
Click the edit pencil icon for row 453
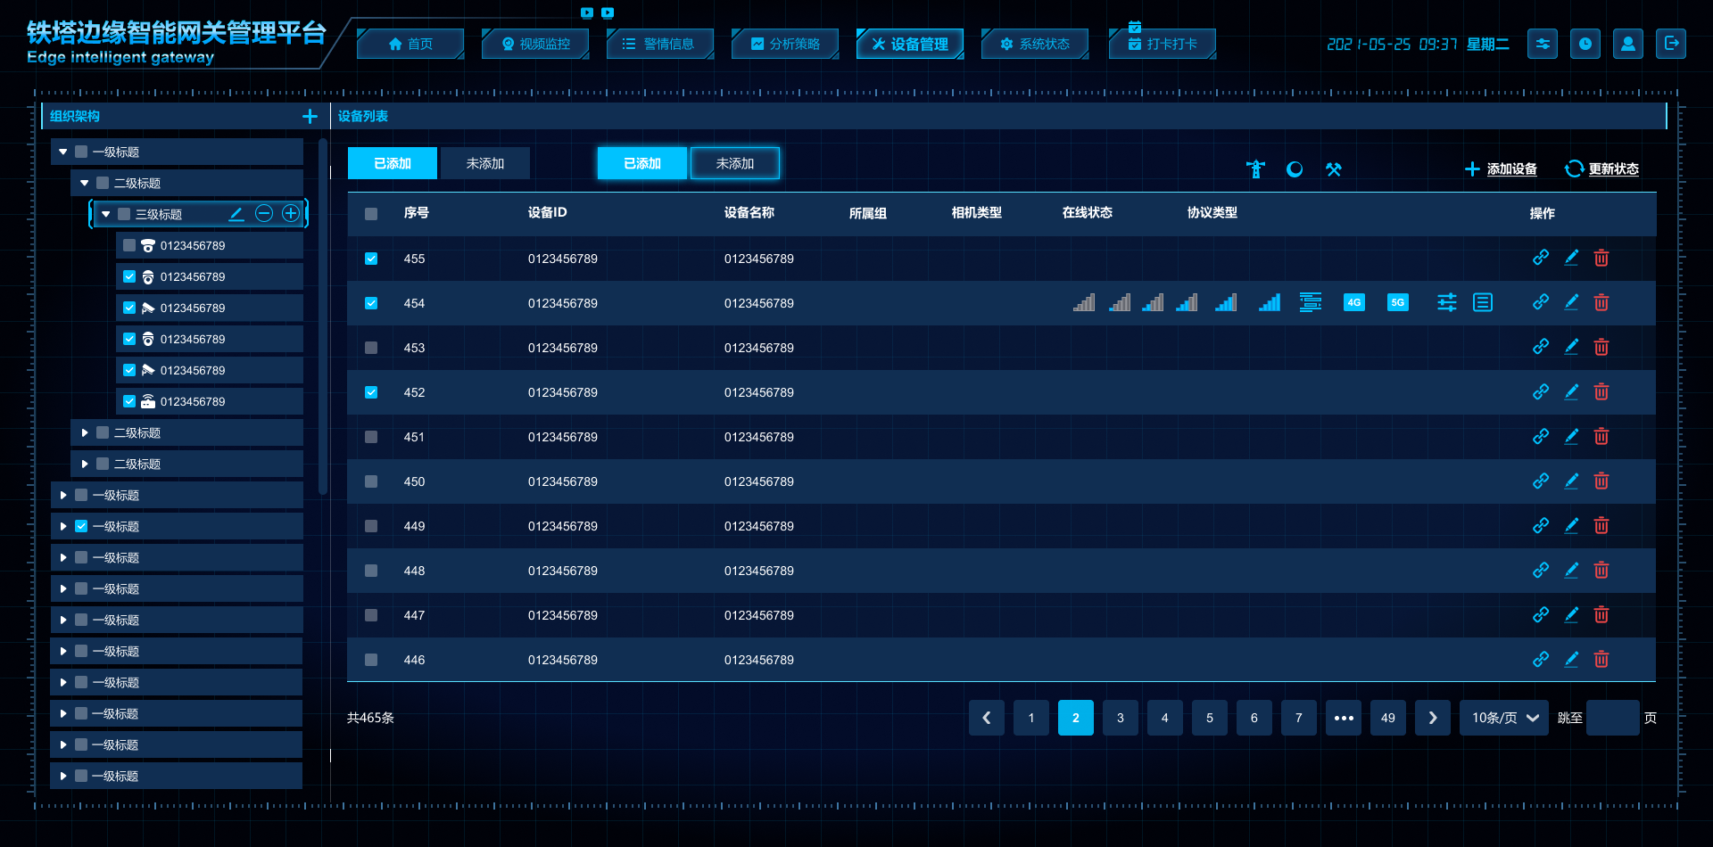(x=1571, y=347)
